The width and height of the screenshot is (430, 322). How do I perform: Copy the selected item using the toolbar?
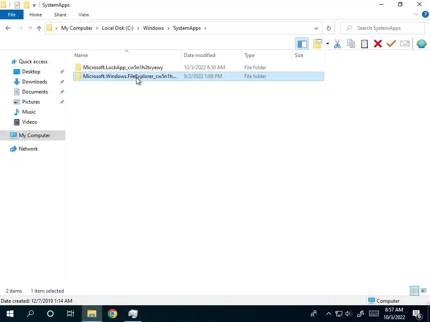(x=351, y=44)
